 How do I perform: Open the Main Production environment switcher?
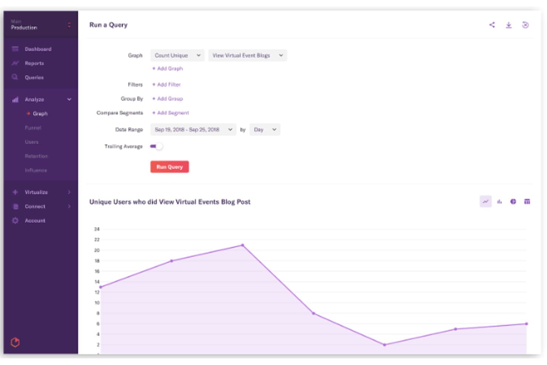tap(41, 25)
